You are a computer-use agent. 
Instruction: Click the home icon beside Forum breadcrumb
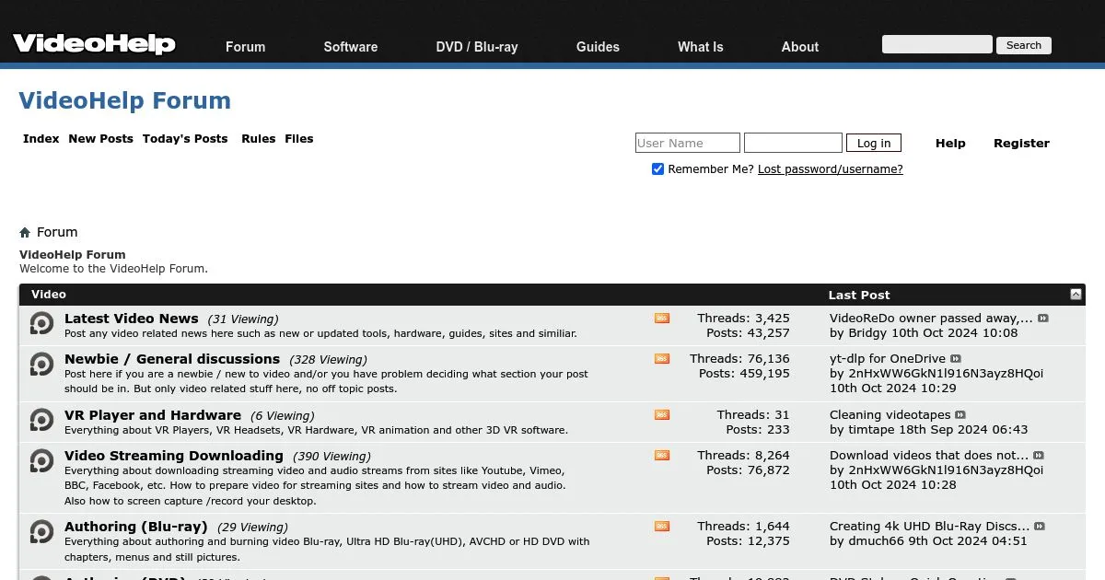click(25, 233)
